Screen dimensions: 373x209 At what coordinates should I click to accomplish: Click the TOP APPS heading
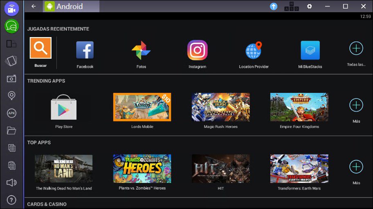tap(39, 143)
